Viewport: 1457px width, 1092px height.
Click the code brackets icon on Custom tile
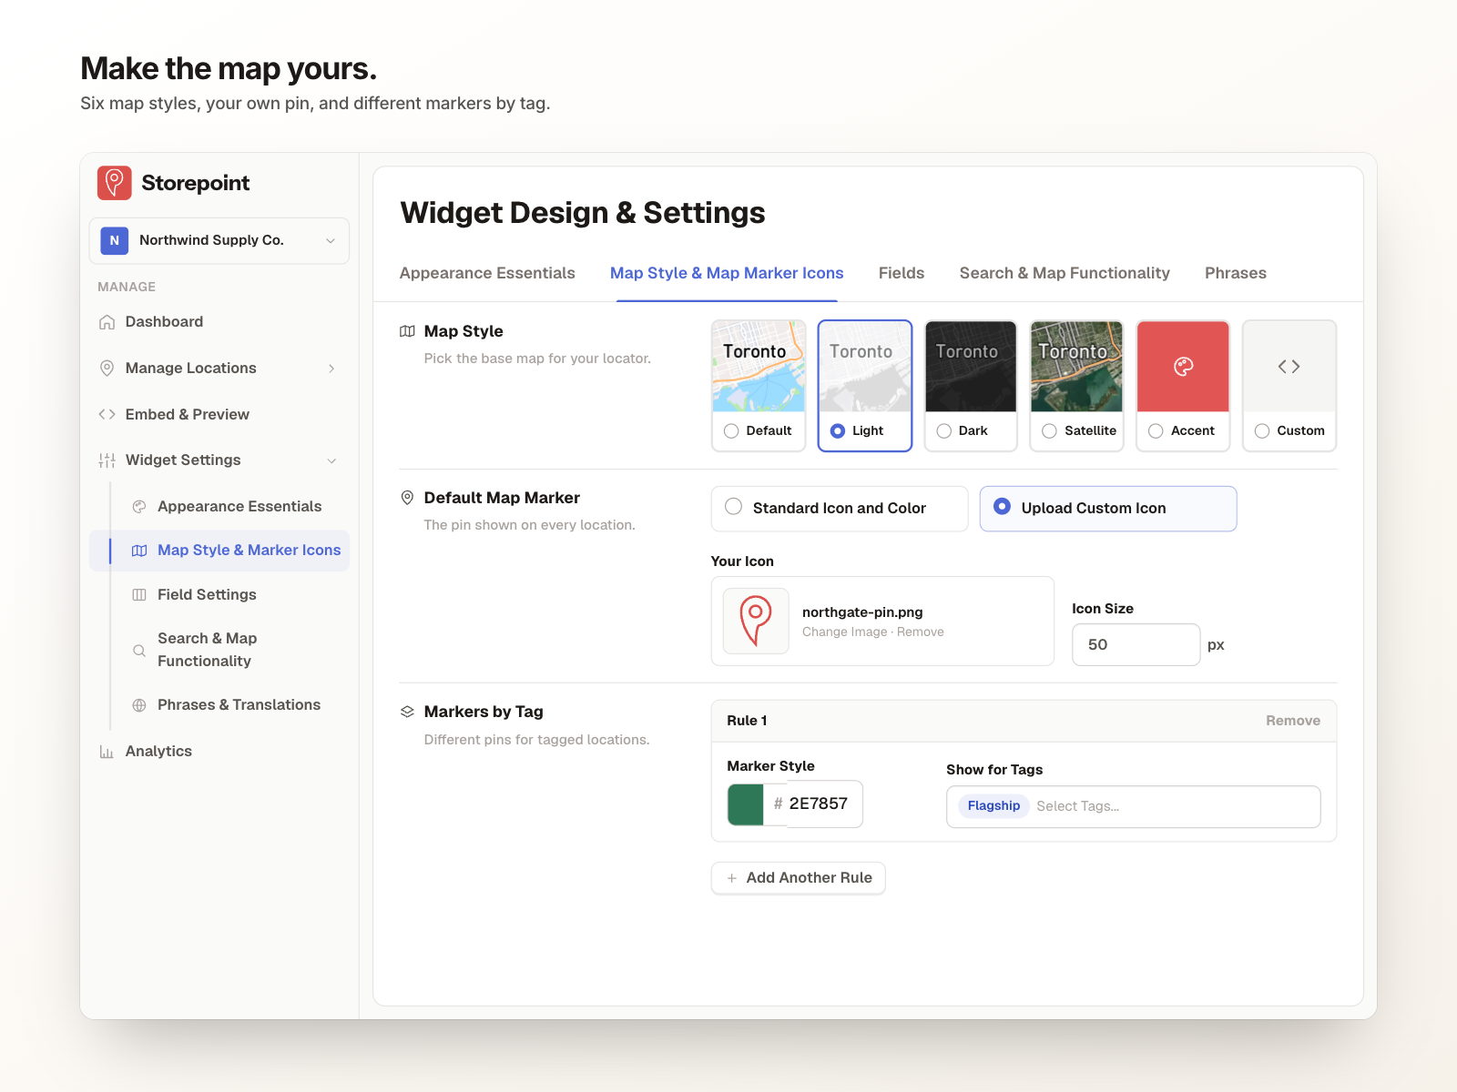(1289, 367)
